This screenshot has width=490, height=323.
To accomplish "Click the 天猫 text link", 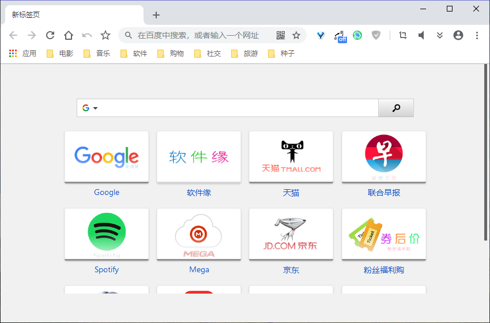I will pyautogui.click(x=291, y=193).
